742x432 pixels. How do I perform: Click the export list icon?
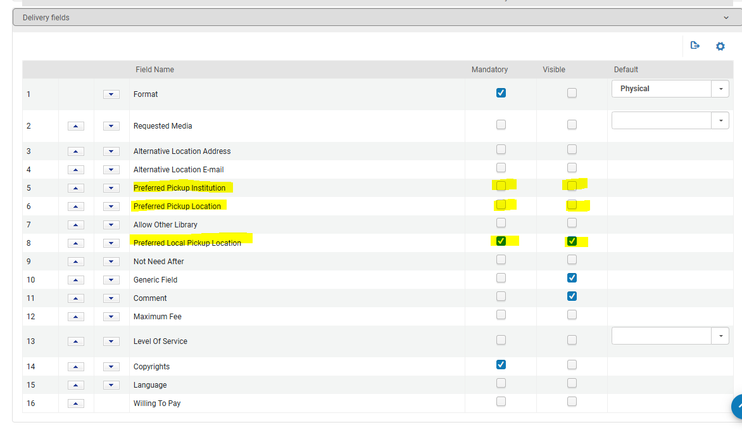coord(695,46)
